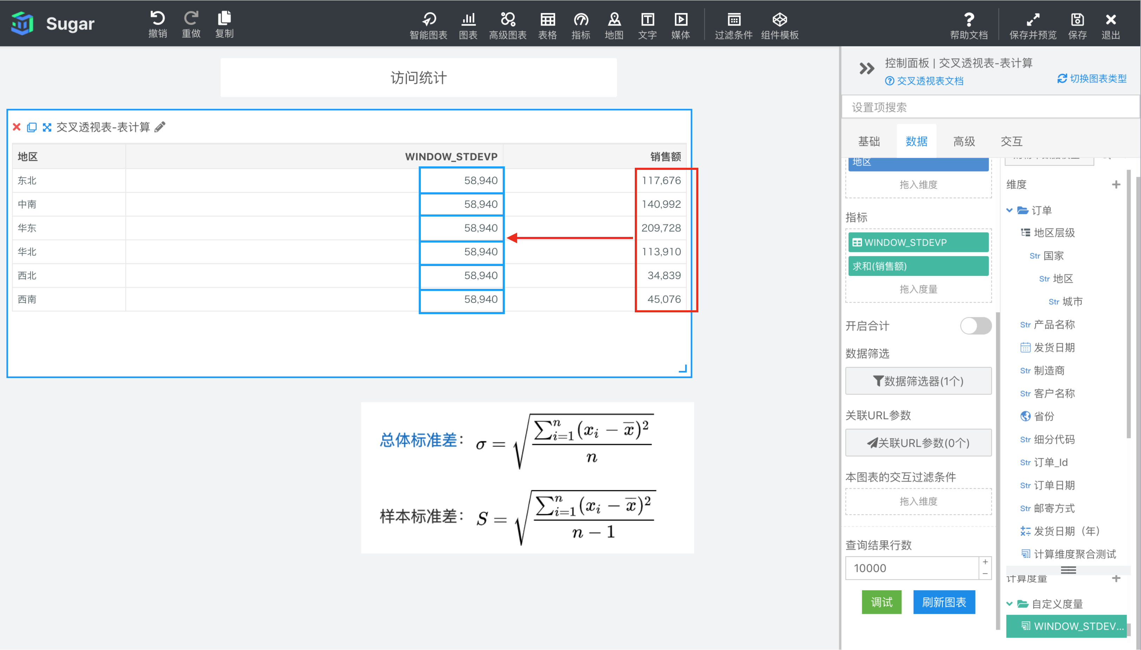Image resolution: width=1141 pixels, height=650 pixels.
Task: Switch to the 交互 tab
Action: click(1011, 141)
